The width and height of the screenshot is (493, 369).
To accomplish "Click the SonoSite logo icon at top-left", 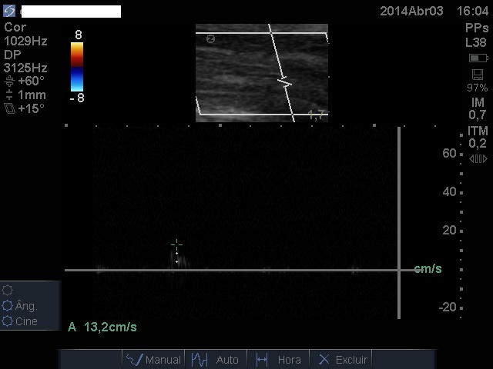I will 9,11.
